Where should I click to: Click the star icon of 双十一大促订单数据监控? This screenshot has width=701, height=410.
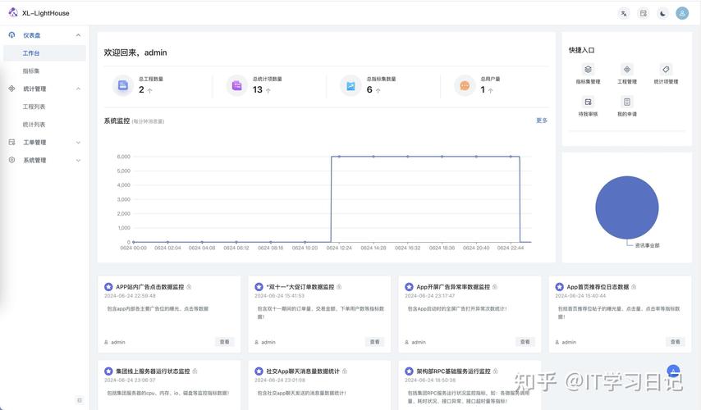(259, 287)
